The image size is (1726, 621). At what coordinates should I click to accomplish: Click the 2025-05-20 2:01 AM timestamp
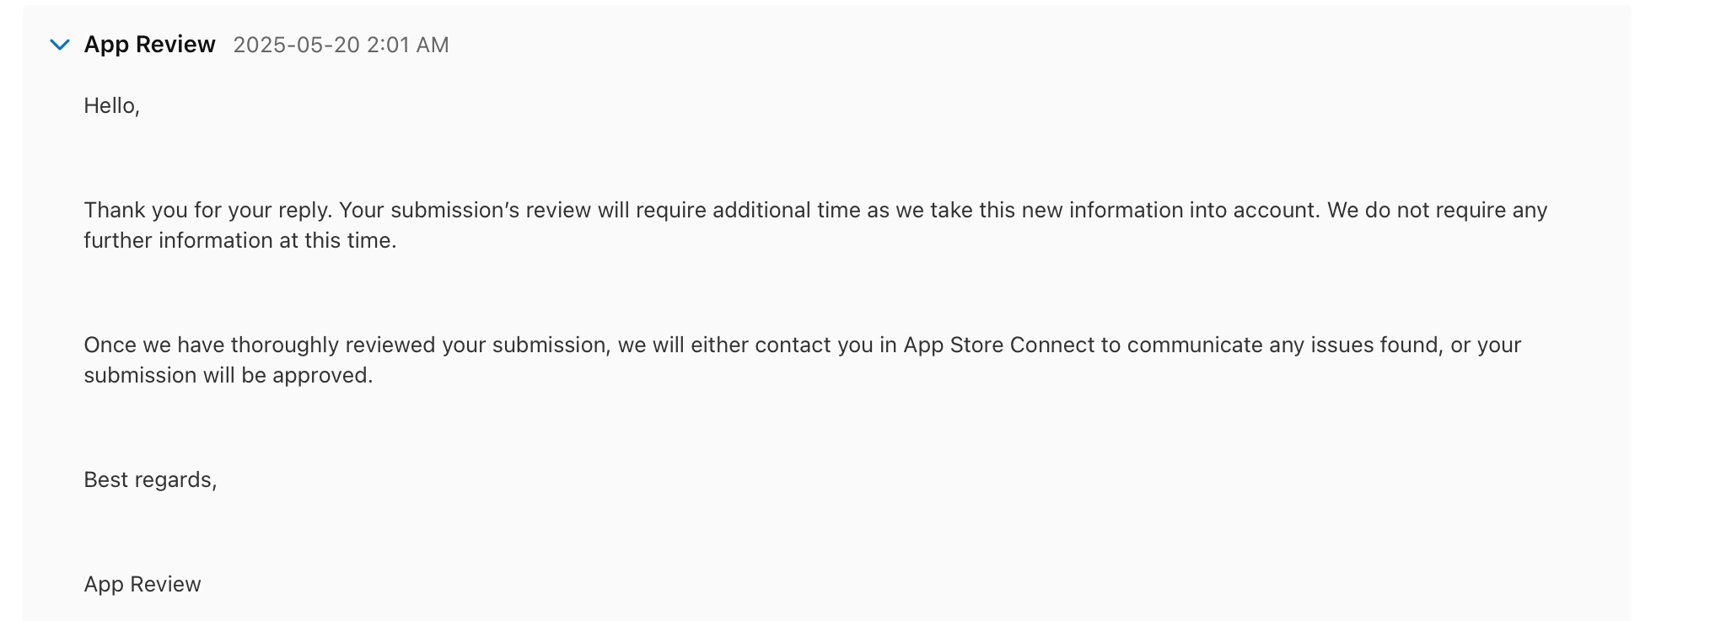341,45
